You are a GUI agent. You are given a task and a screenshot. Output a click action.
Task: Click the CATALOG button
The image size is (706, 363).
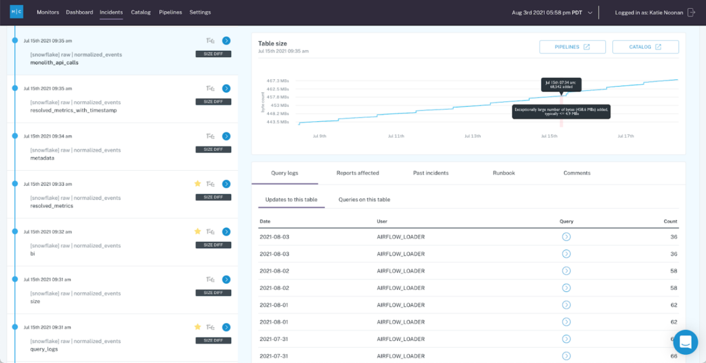645,47
